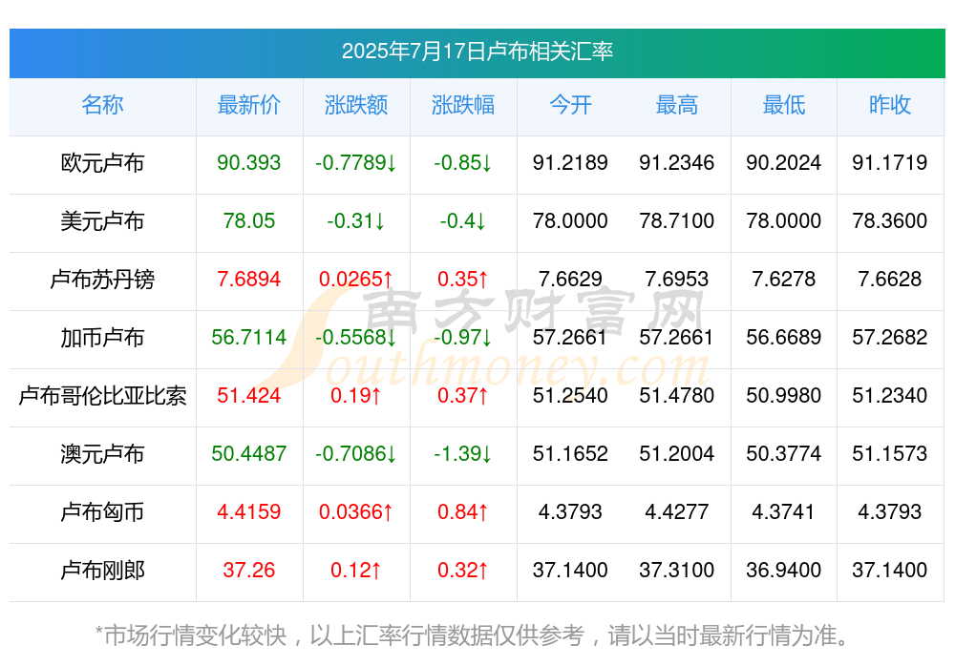Click lowest value 36.9400
The image size is (955, 666).
784,570
